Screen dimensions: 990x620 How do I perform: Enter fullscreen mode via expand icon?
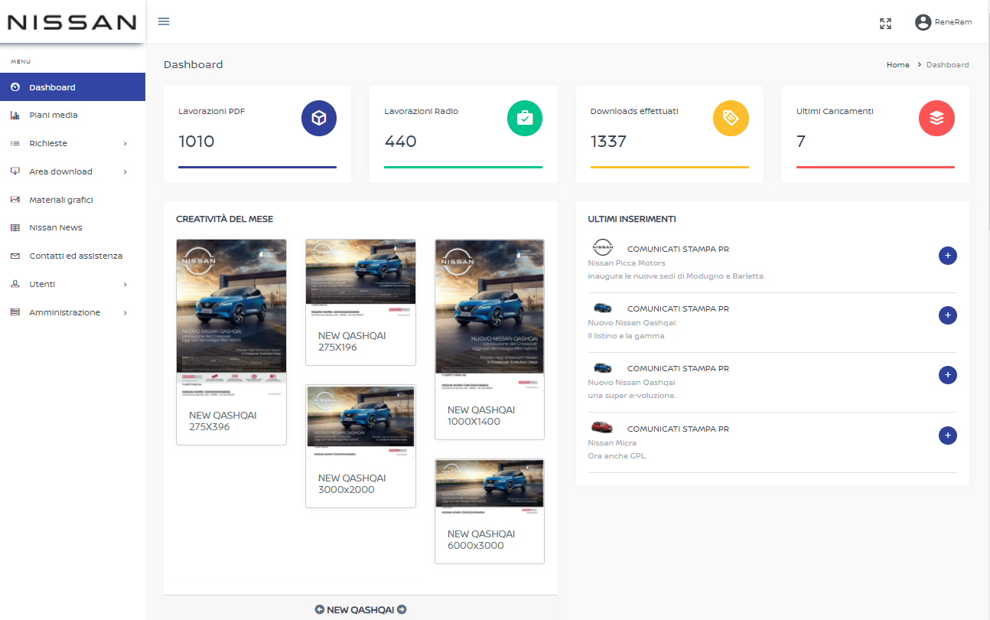[x=885, y=23]
